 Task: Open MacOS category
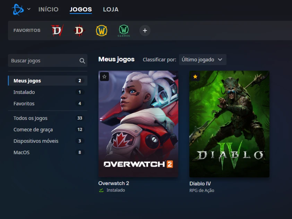(48, 152)
